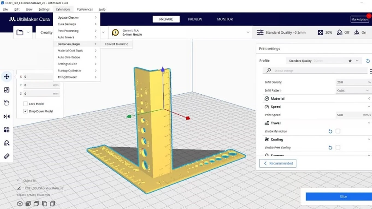Click the Infill Density value field
This screenshot has height=209, width=372.
click(x=353, y=82)
